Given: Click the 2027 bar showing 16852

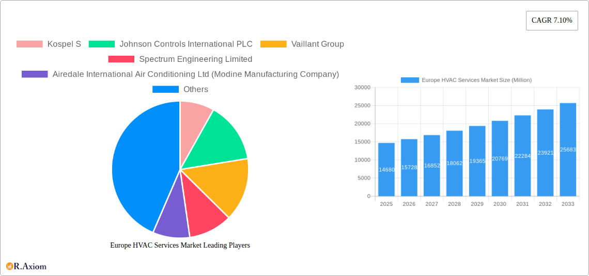Looking at the screenshot, I should pos(431,166).
